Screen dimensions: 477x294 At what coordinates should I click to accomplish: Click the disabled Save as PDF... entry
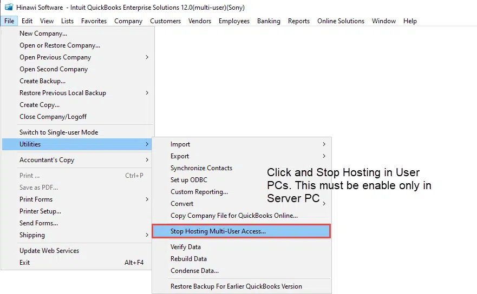click(77, 188)
